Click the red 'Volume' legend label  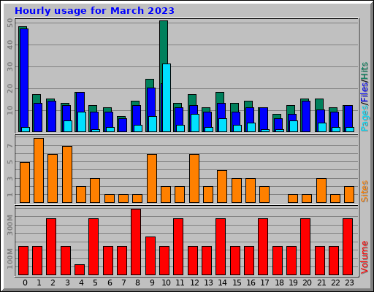[x=365, y=258]
